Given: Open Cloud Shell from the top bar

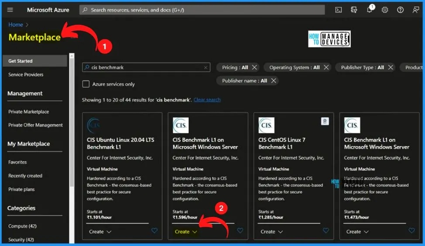Looking at the screenshot, I should pyautogui.click(x=338, y=10).
